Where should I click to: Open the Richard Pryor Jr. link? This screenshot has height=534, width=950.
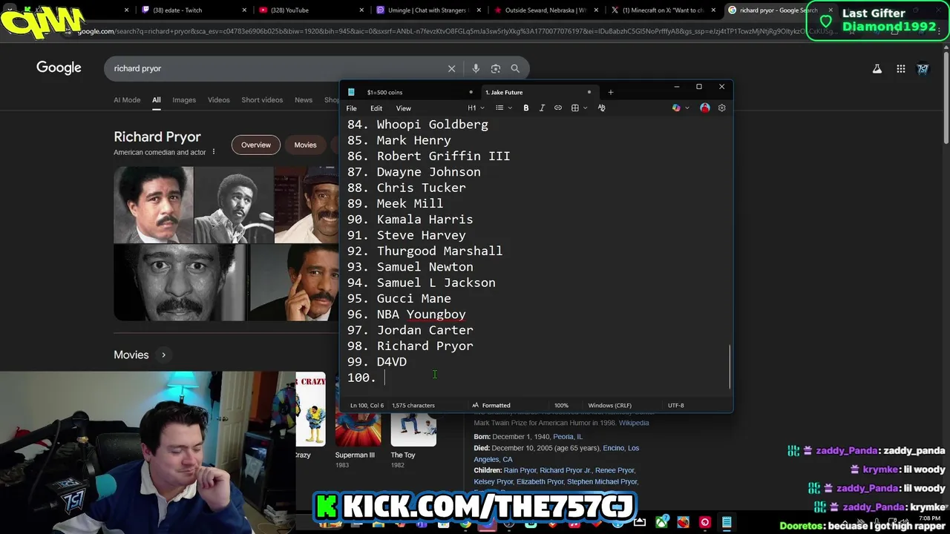pos(566,470)
